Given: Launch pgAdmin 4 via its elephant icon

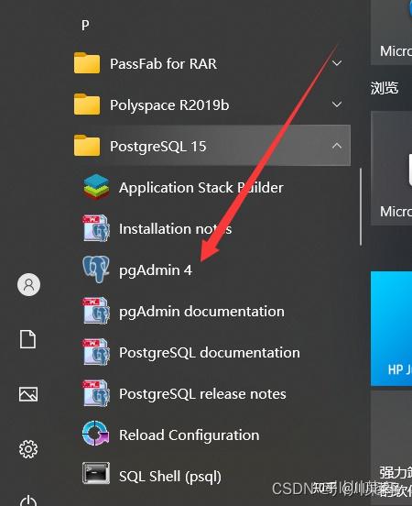Looking at the screenshot, I should pos(96,269).
